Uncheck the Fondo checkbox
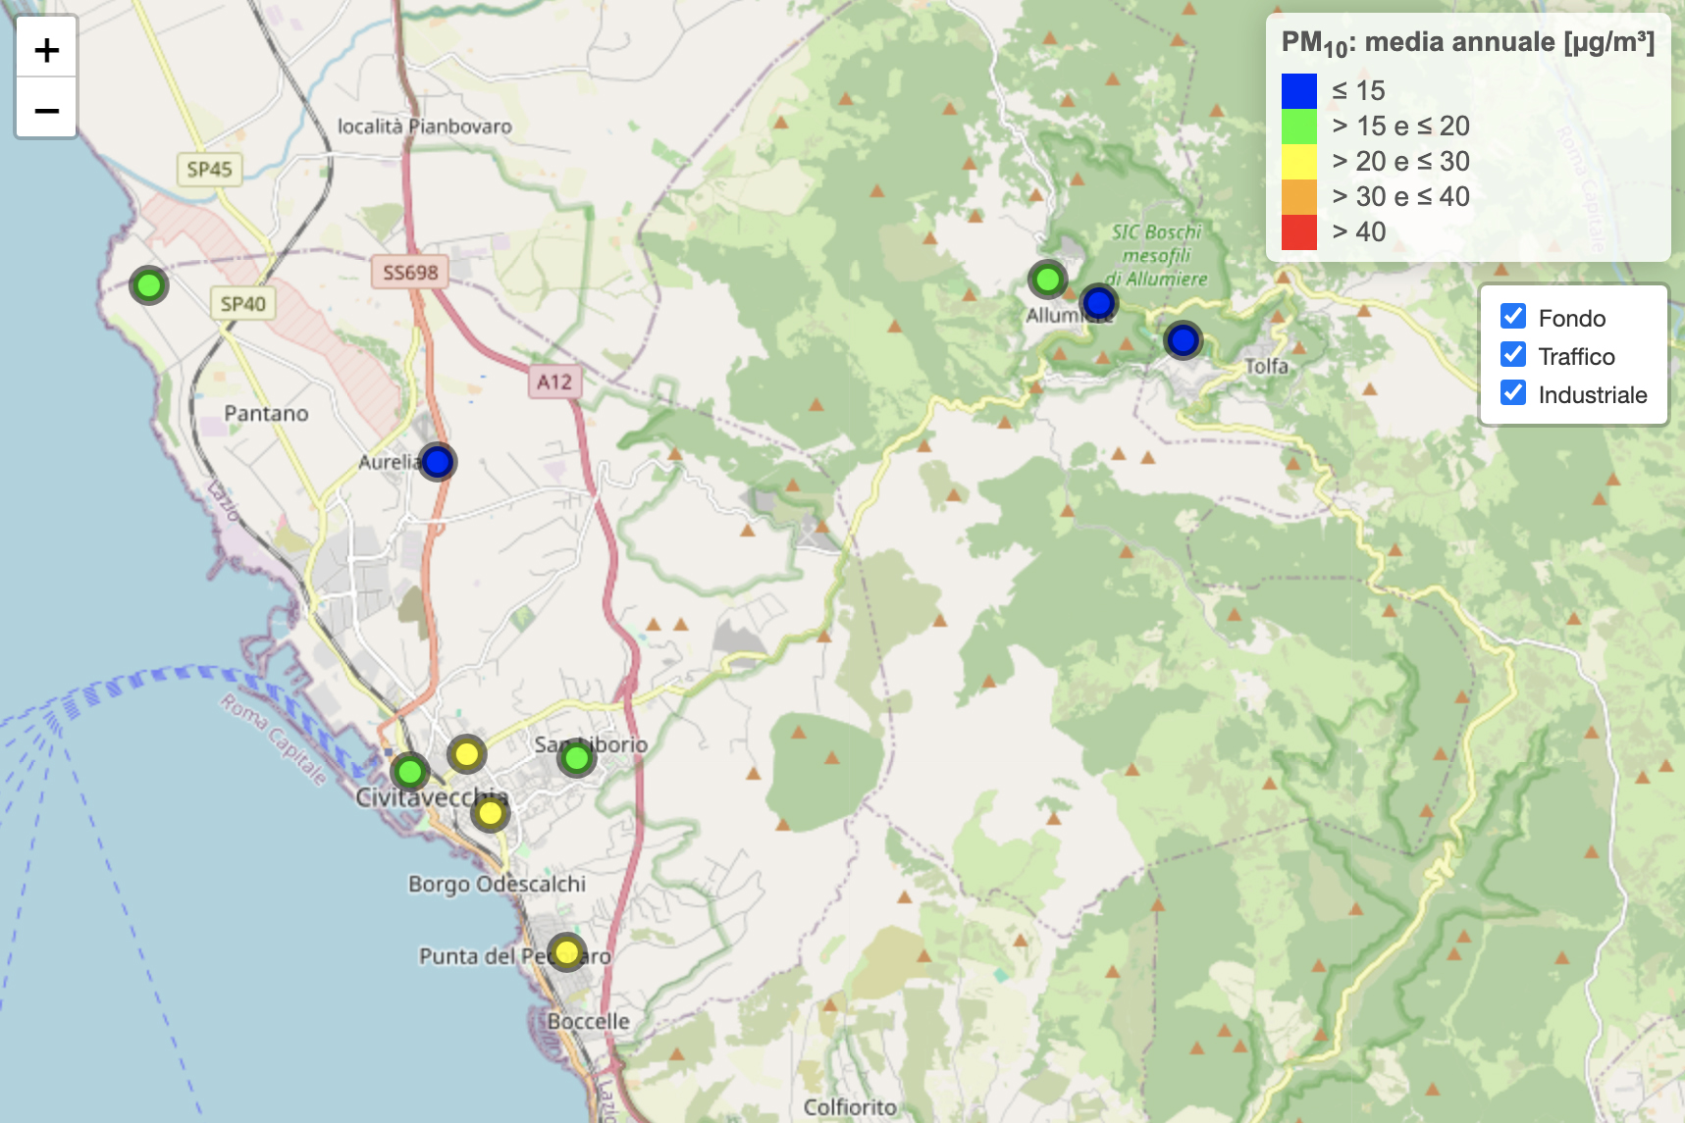Viewport: 1685px width, 1123px height. 1512,316
